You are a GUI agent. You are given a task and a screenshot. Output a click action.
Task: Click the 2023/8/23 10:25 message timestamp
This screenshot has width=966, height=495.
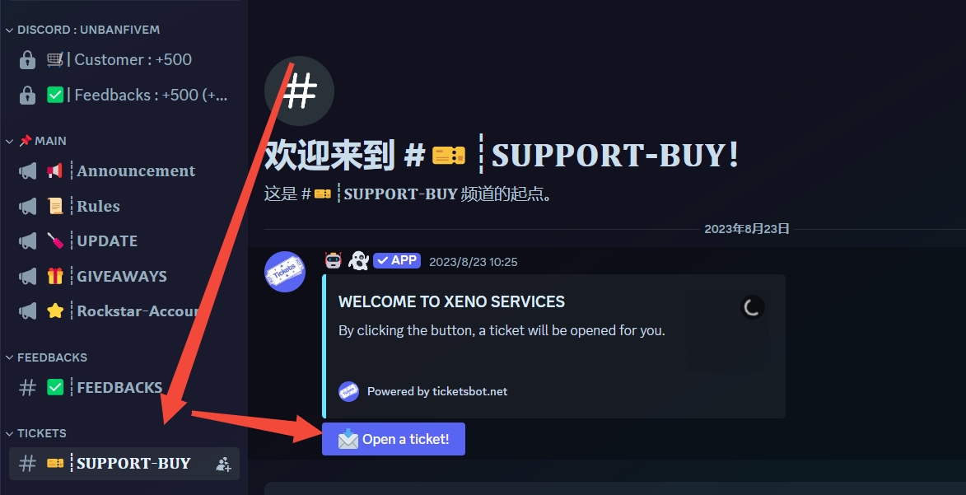[474, 262]
